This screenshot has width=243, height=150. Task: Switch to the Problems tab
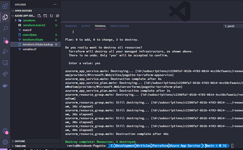(71, 26)
